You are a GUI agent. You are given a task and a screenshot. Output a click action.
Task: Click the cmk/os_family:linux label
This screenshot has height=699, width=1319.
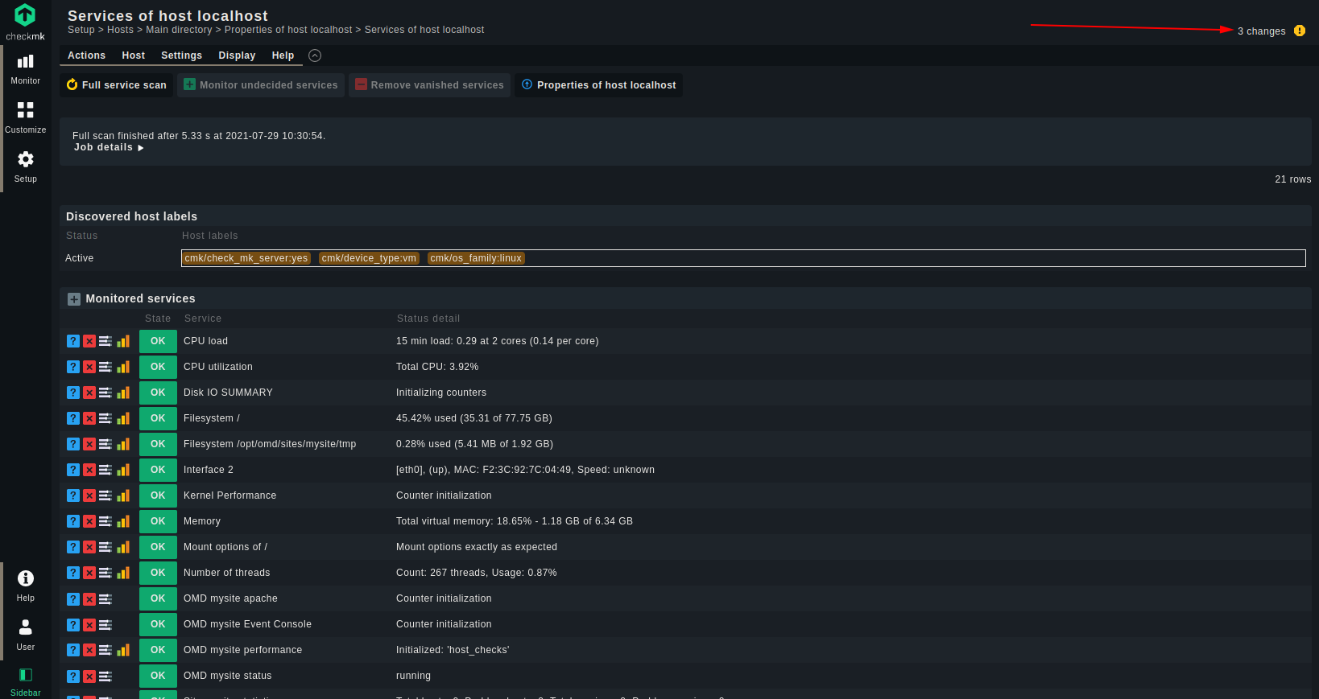[476, 258]
